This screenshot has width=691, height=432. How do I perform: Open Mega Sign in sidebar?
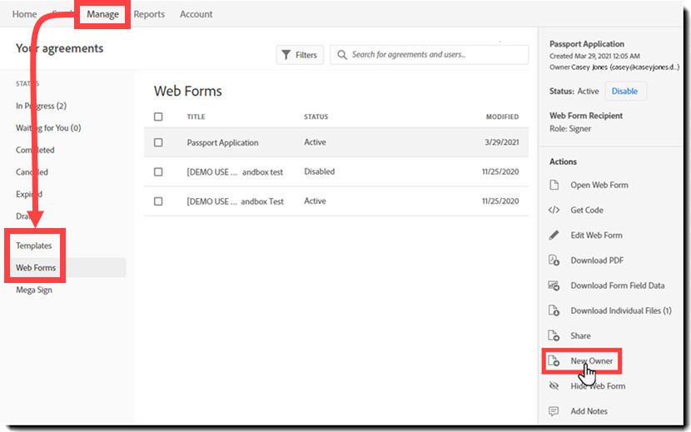pos(34,290)
